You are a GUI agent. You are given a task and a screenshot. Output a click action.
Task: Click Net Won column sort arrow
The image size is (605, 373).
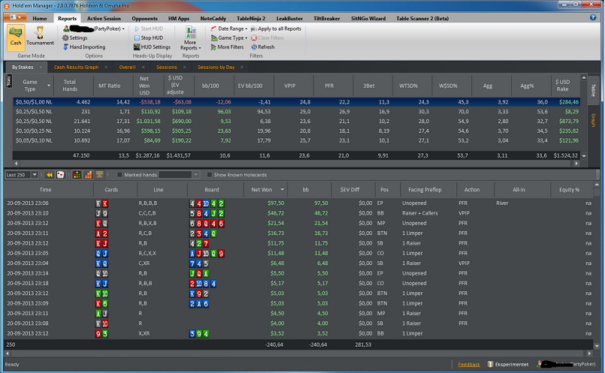283,190
